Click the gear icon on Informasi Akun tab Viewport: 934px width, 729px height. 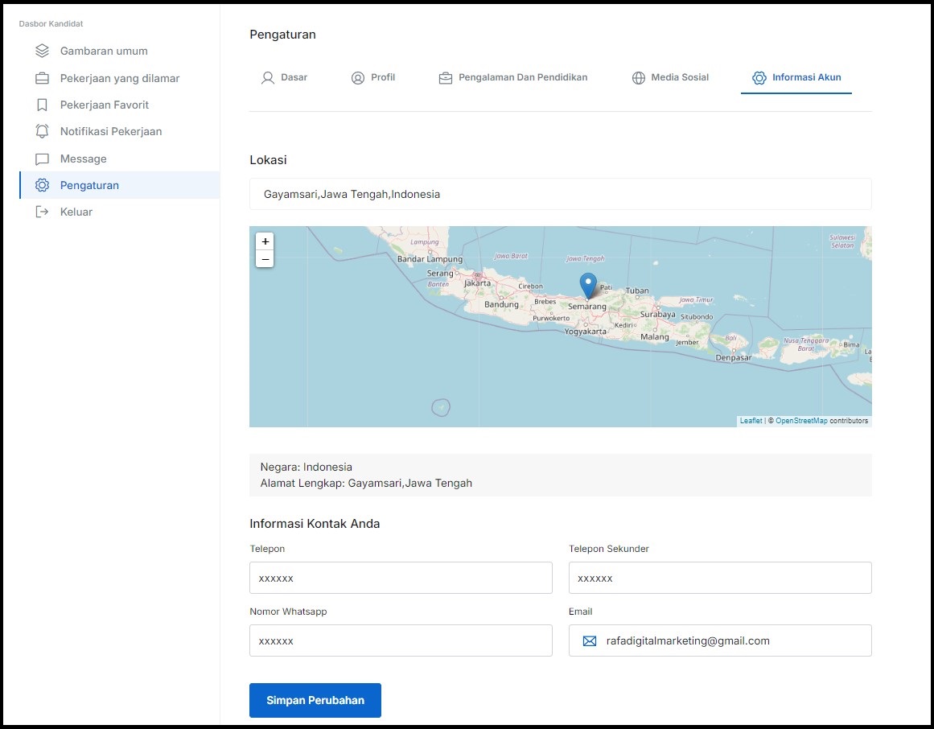[759, 78]
